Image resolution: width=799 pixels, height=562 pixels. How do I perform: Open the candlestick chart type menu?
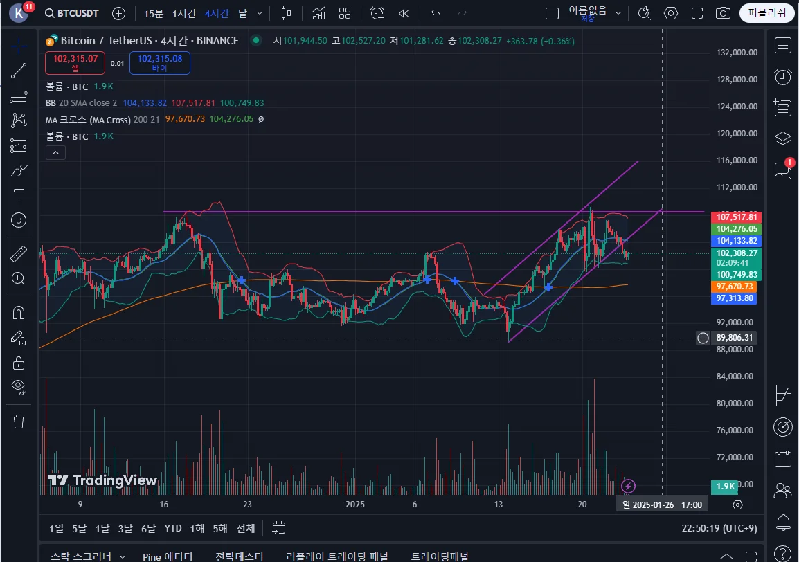pos(287,13)
